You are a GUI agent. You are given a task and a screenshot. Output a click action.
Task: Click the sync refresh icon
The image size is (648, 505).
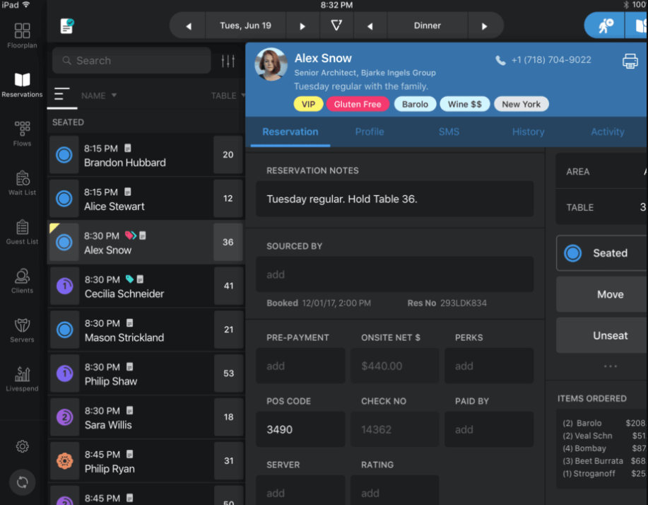coord(22,482)
